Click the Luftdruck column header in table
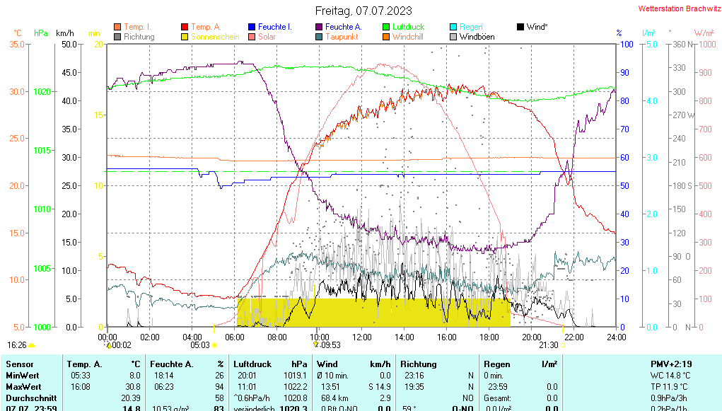This screenshot has width=722, height=411. coord(251,364)
